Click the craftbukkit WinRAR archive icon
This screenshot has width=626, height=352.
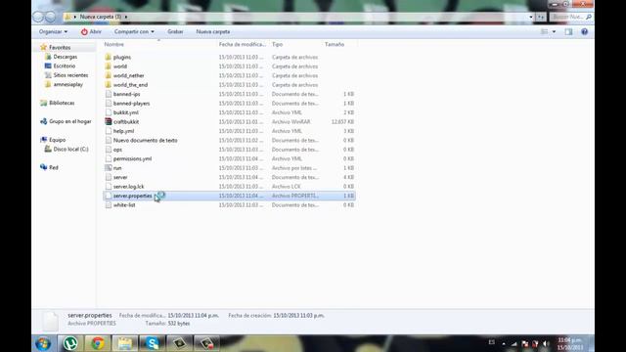[x=109, y=121]
